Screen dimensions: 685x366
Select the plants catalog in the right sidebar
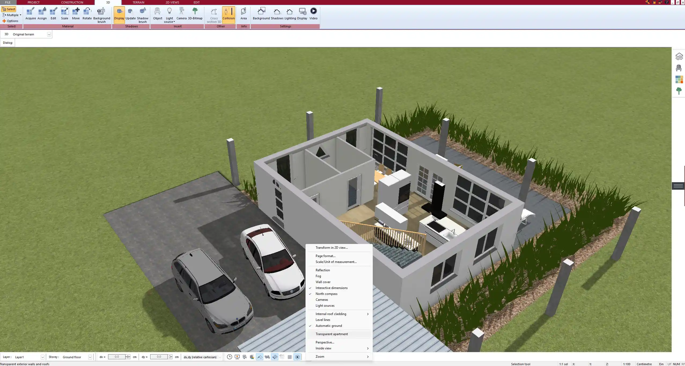pos(679,91)
